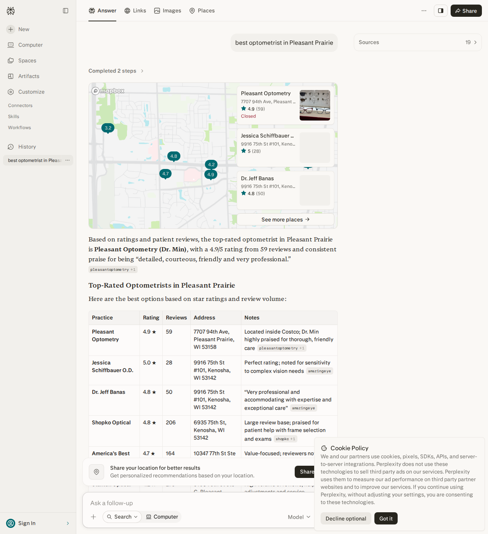
Task: Open the three-dot menu in top bar
Action: click(x=424, y=11)
